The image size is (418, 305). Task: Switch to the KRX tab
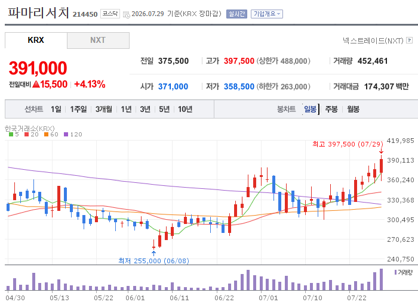tap(36, 40)
